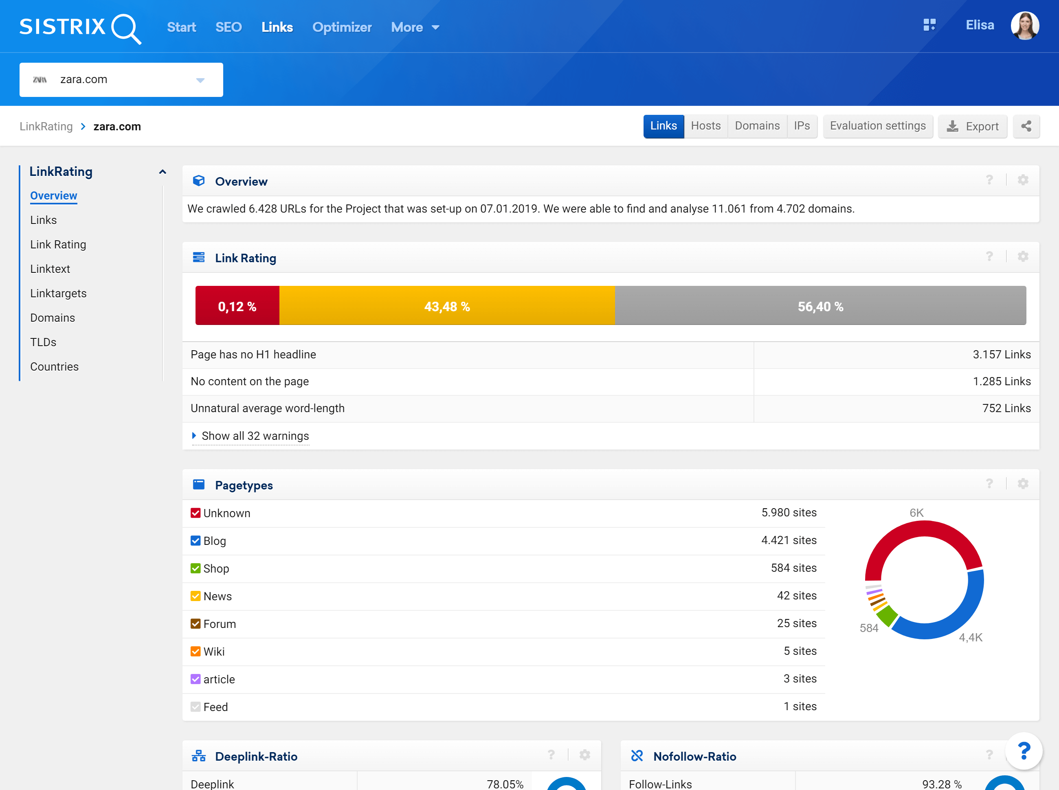Open Overview box settings gear
Screen dimensions: 1059x790
point(1023,180)
